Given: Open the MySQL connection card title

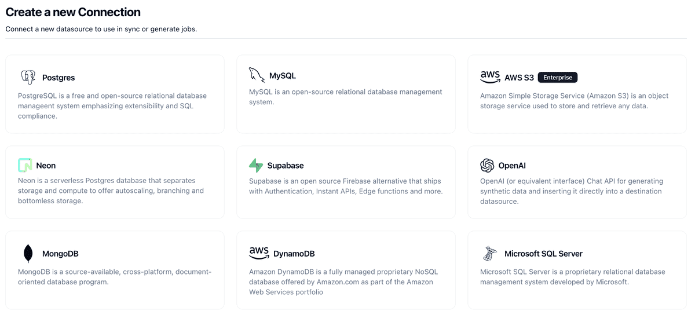Looking at the screenshot, I should [283, 76].
